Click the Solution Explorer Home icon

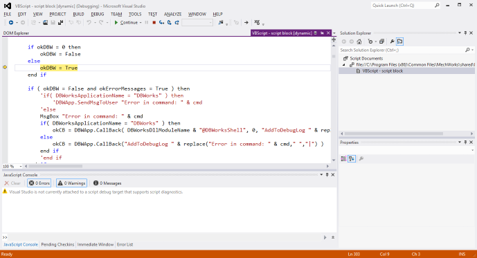(359, 42)
